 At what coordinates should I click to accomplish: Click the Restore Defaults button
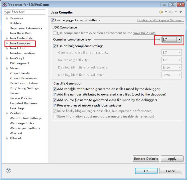pyautogui.click(x=146, y=158)
